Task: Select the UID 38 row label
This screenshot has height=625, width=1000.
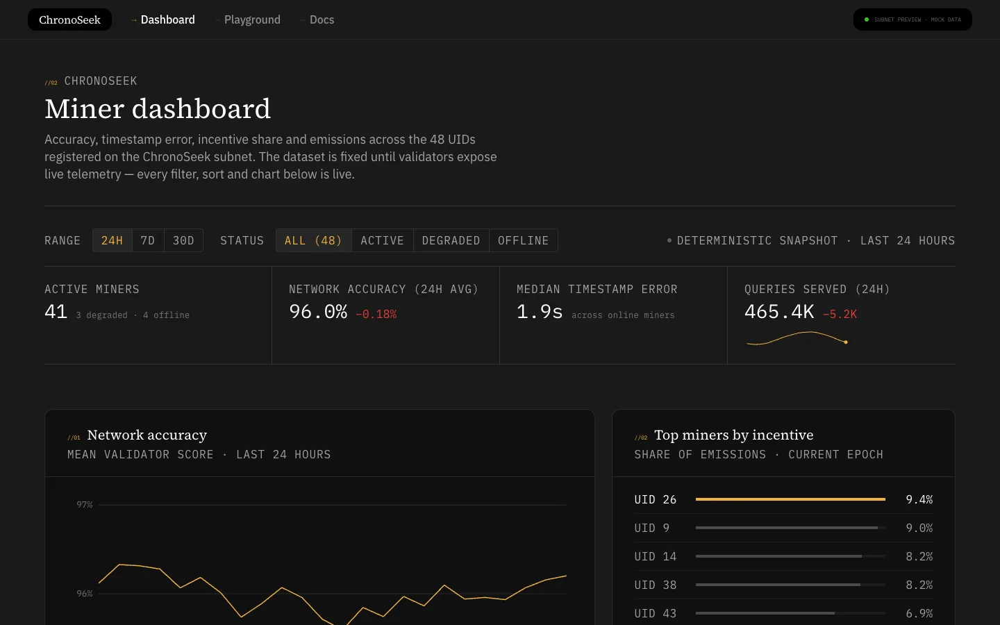Action: click(655, 585)
